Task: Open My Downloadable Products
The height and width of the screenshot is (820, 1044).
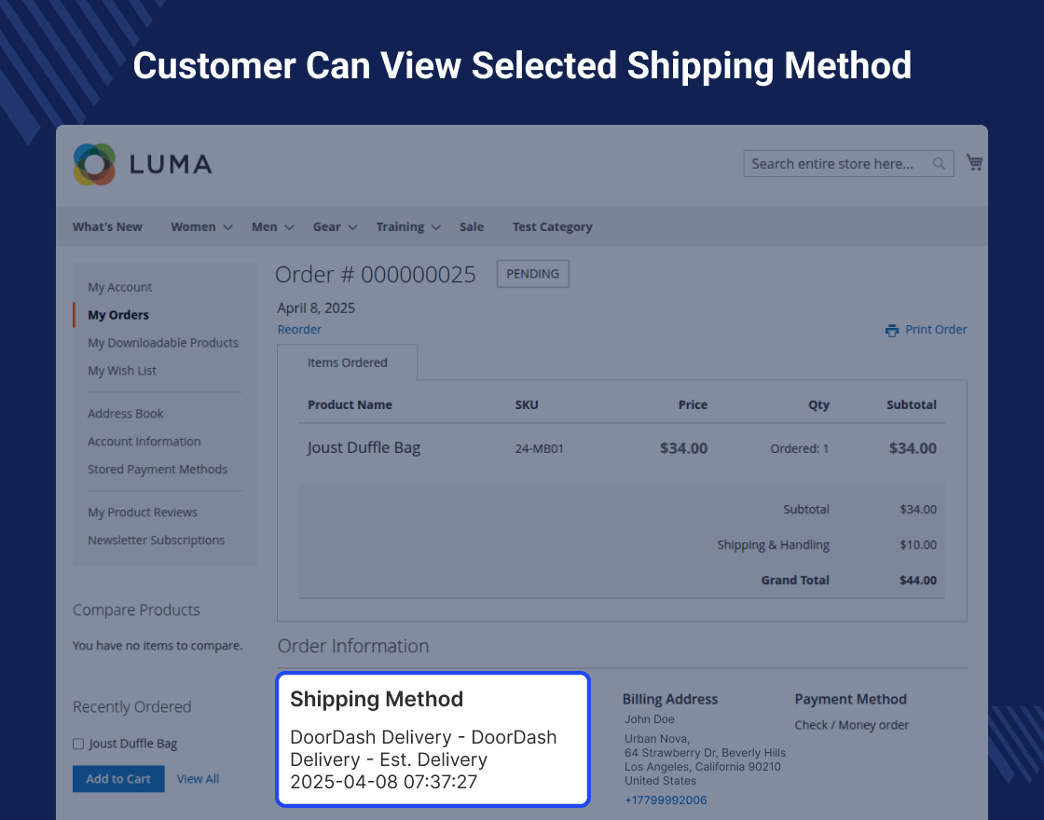Action: coord(163,343)
